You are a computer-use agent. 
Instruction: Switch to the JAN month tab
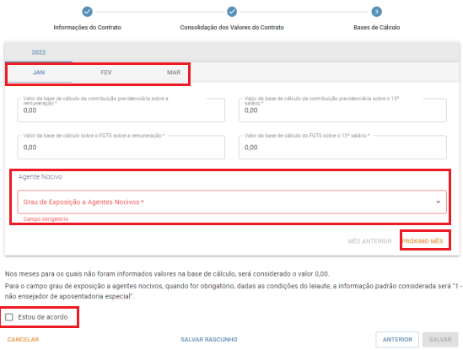39,73
